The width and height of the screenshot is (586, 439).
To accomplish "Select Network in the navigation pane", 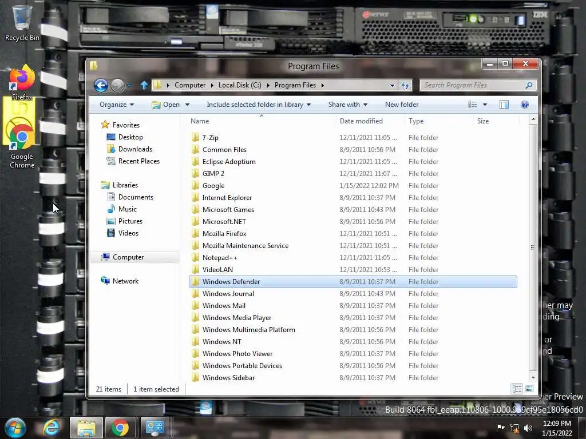I will [125, 281].
